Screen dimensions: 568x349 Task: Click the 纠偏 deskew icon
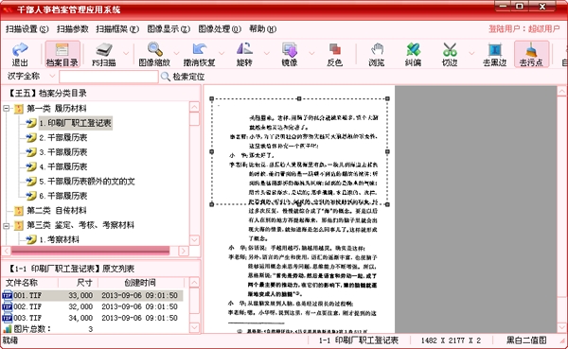coord(413,54)
